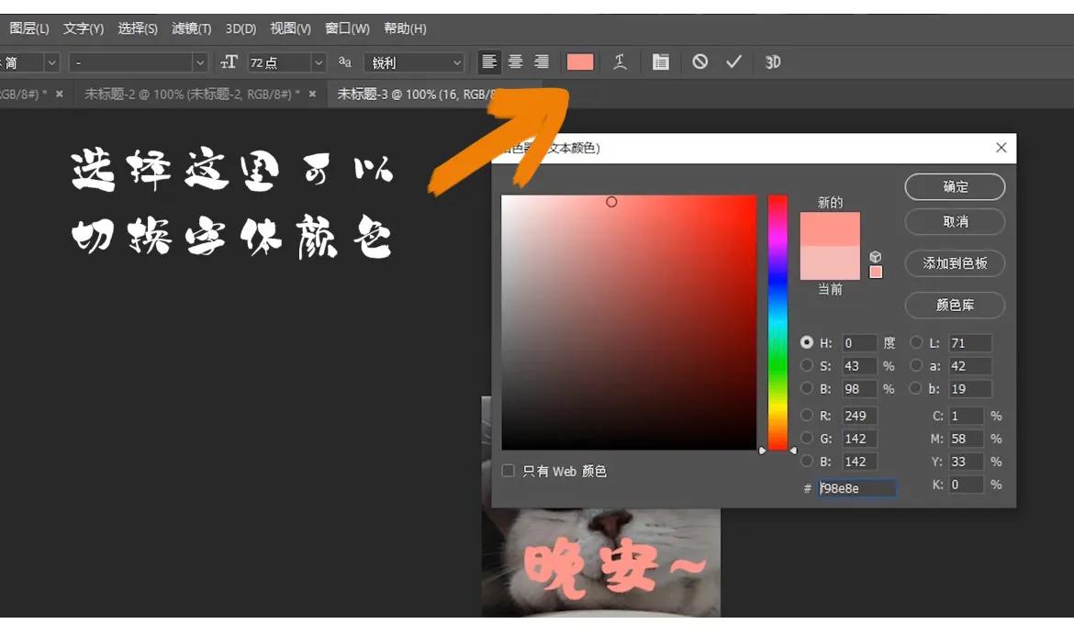Click the pink text color swatch in the toolbar
1074x635 pixels.
579,62
